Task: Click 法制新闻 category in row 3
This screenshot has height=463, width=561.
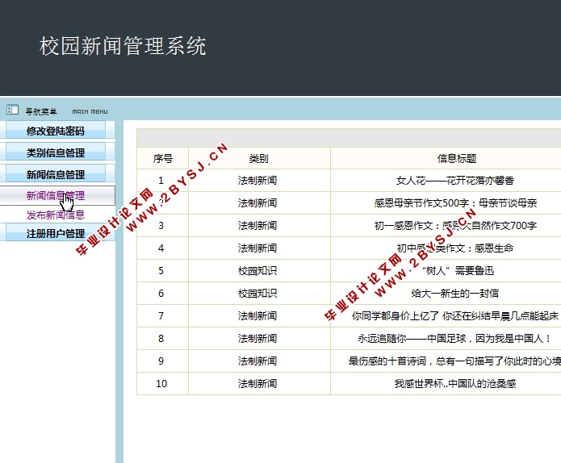Action: pos(257,226)
